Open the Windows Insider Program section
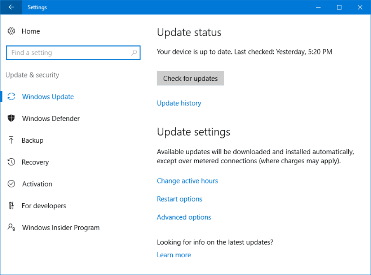This screenshot has height=275, width=371. 61,228
